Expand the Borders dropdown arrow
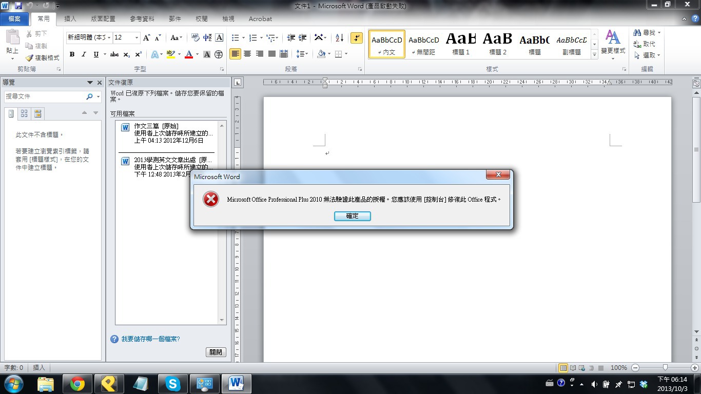Image resolution: width=701 pixels, height=394 pixels. click(x=346, y=54)
